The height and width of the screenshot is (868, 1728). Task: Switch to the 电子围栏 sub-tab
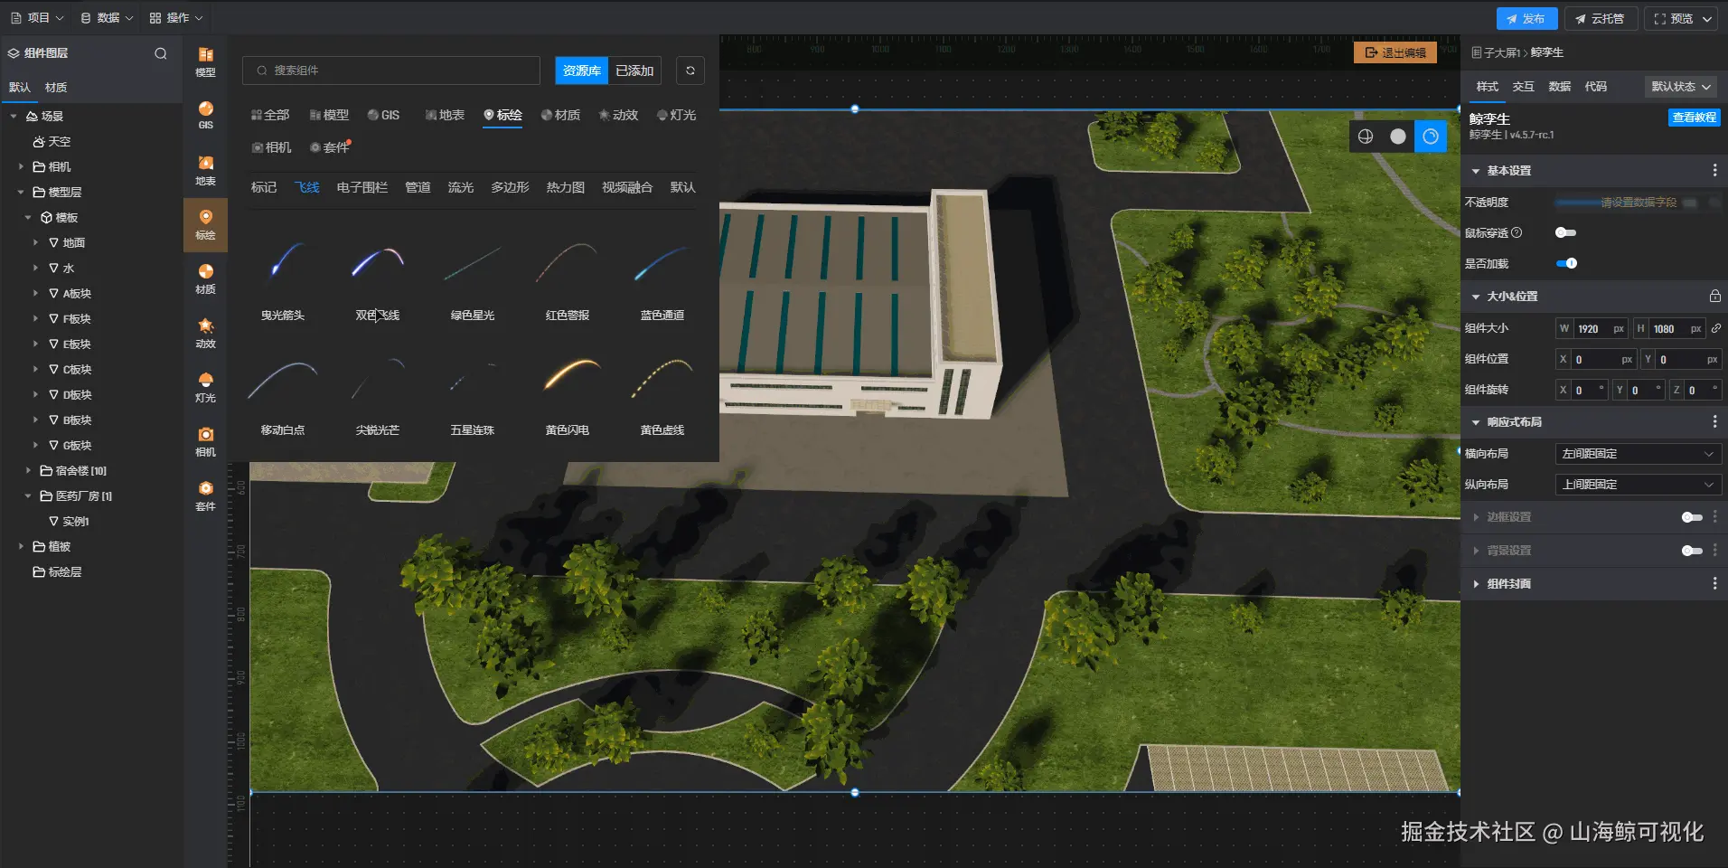click(x=362, y=187)
